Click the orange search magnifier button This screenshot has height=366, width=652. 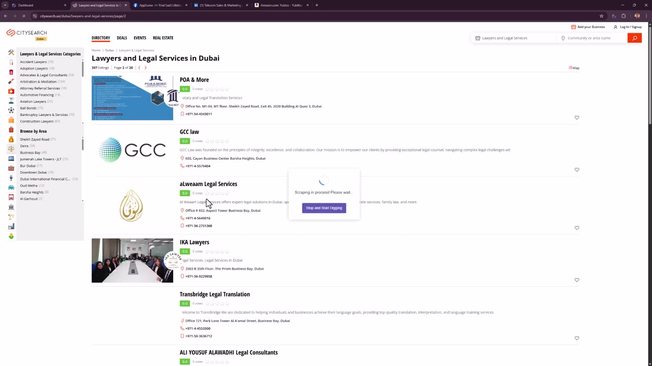tap(634, 38)
